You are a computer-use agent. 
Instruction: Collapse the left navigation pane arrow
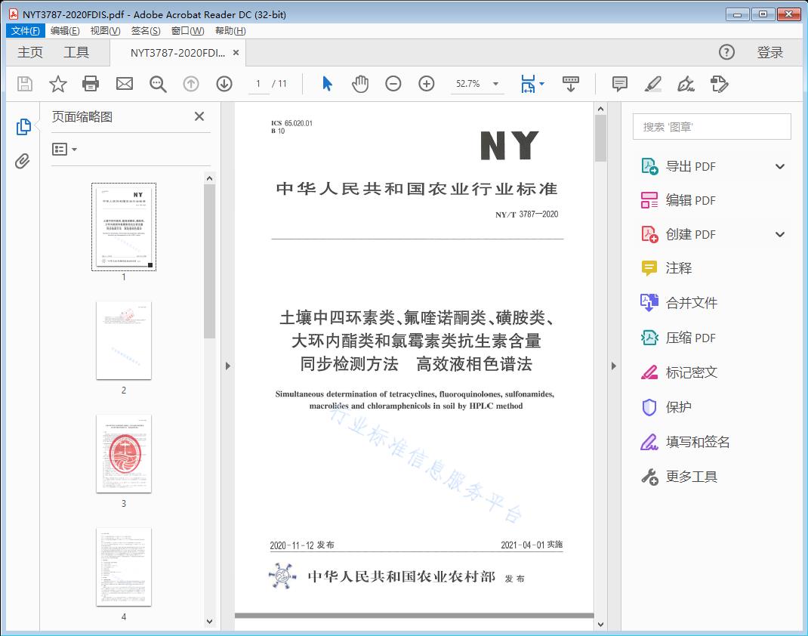tap(227, 366)
